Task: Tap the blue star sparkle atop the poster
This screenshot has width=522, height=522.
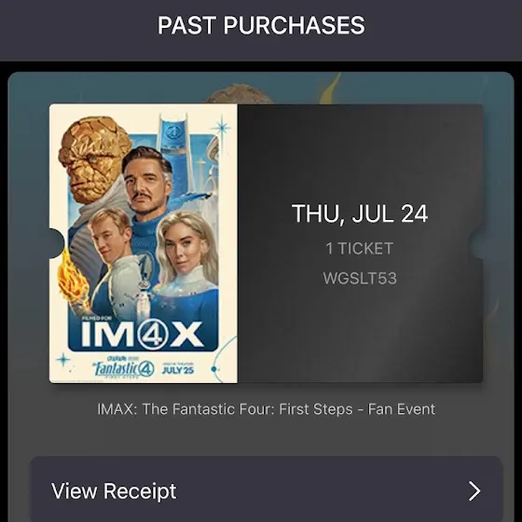Action: pyautogui.click(x=221, y=127)
